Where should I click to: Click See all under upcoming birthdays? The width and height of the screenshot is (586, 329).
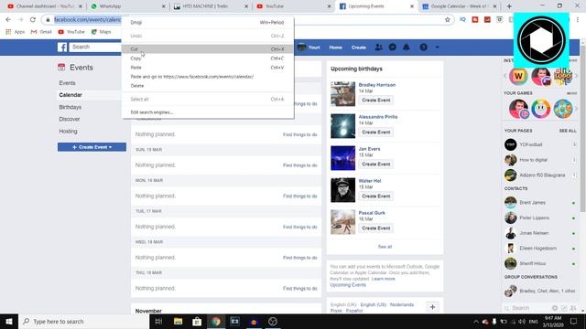click(x=385, y=247)
